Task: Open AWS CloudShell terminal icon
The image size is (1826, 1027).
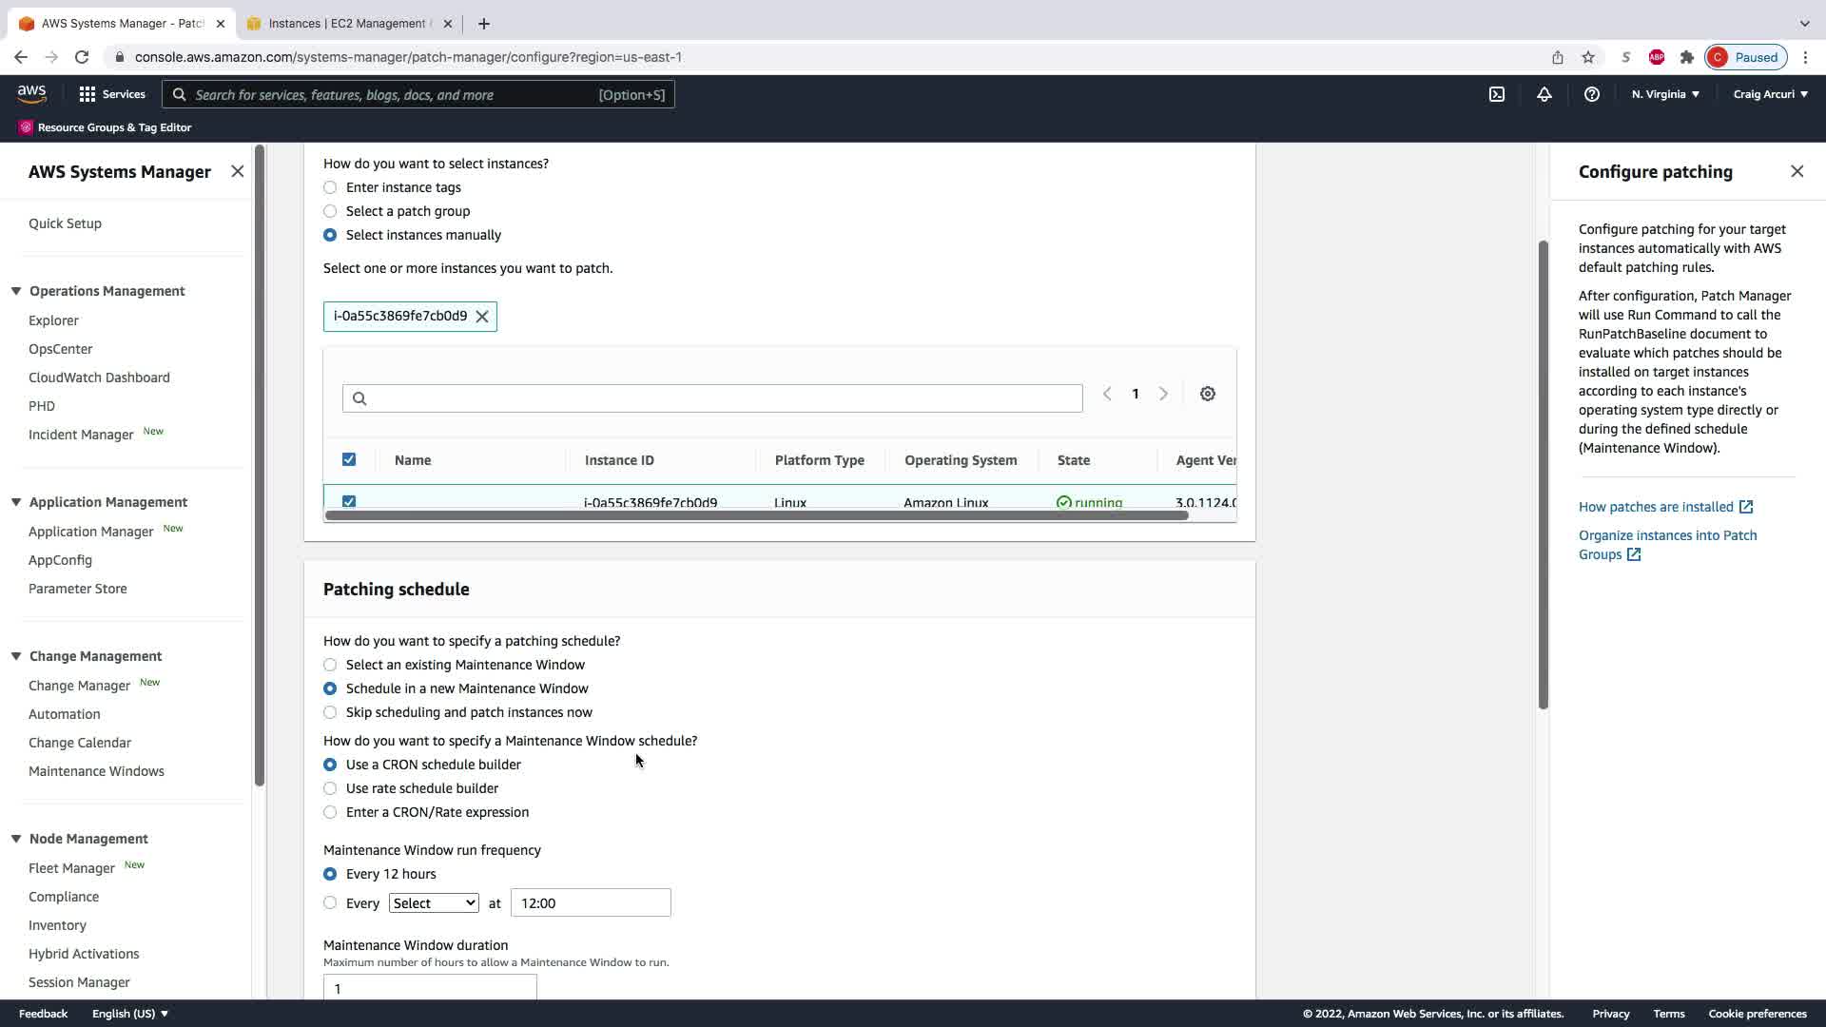Action: coord(1496,94)
